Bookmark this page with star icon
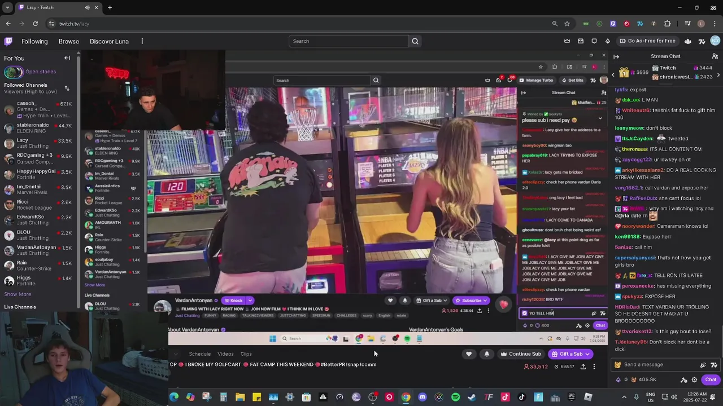 pos(567,24)
